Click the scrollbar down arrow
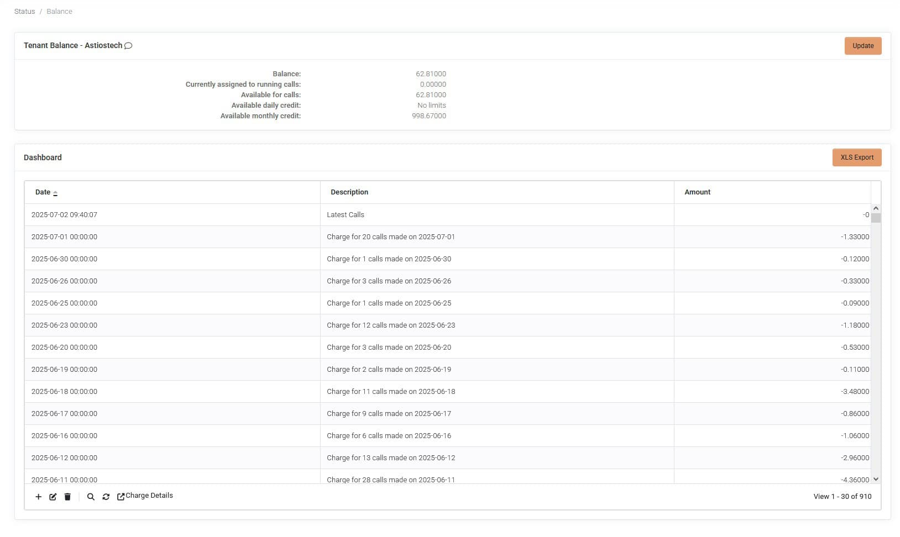The image size is (900, 537). point(876,479)
